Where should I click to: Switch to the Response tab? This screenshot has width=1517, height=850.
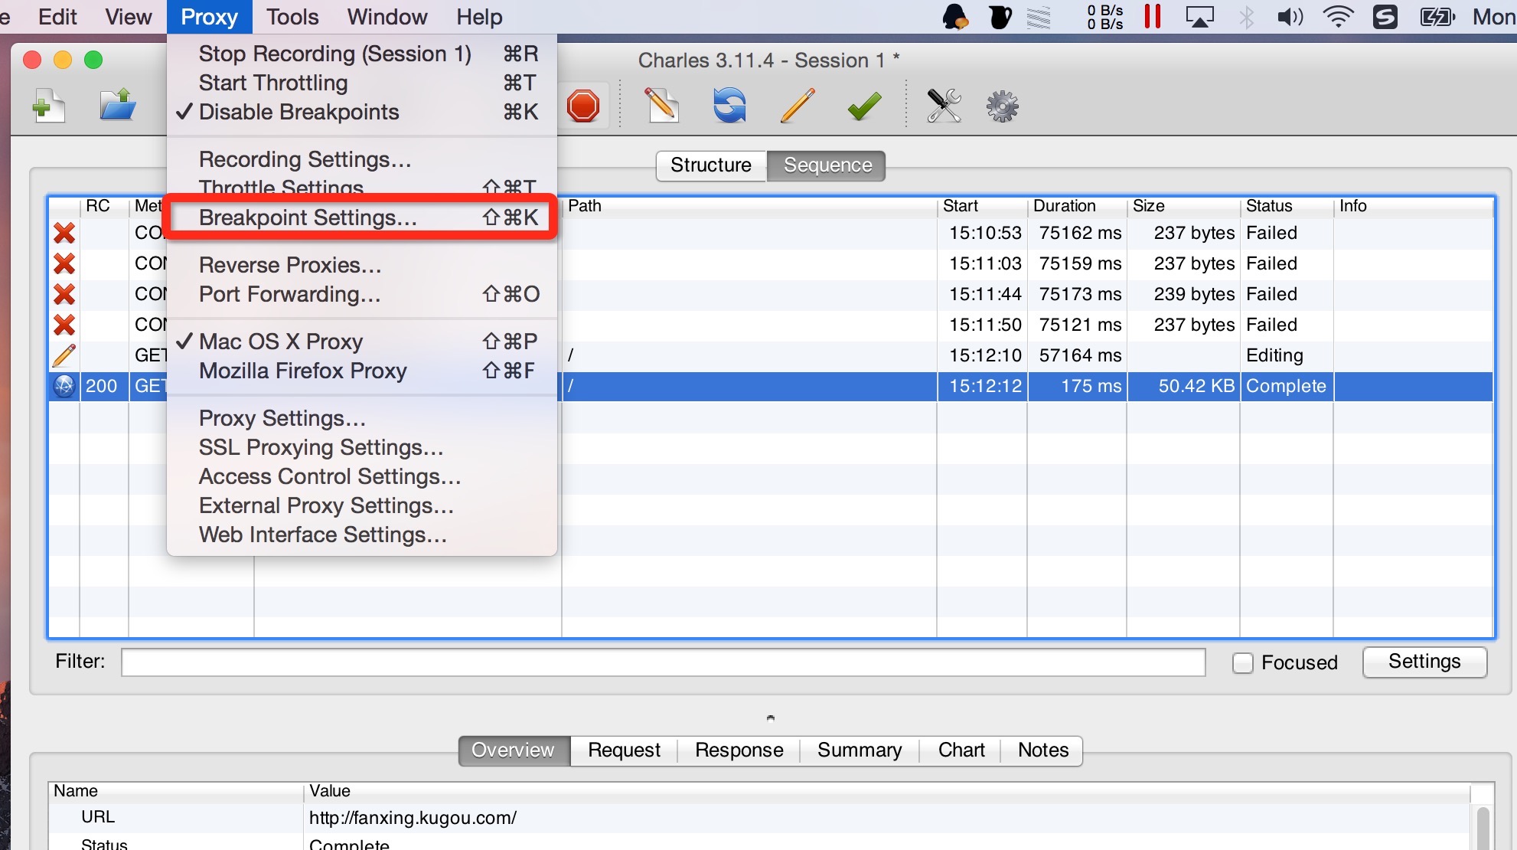[739, 750]
